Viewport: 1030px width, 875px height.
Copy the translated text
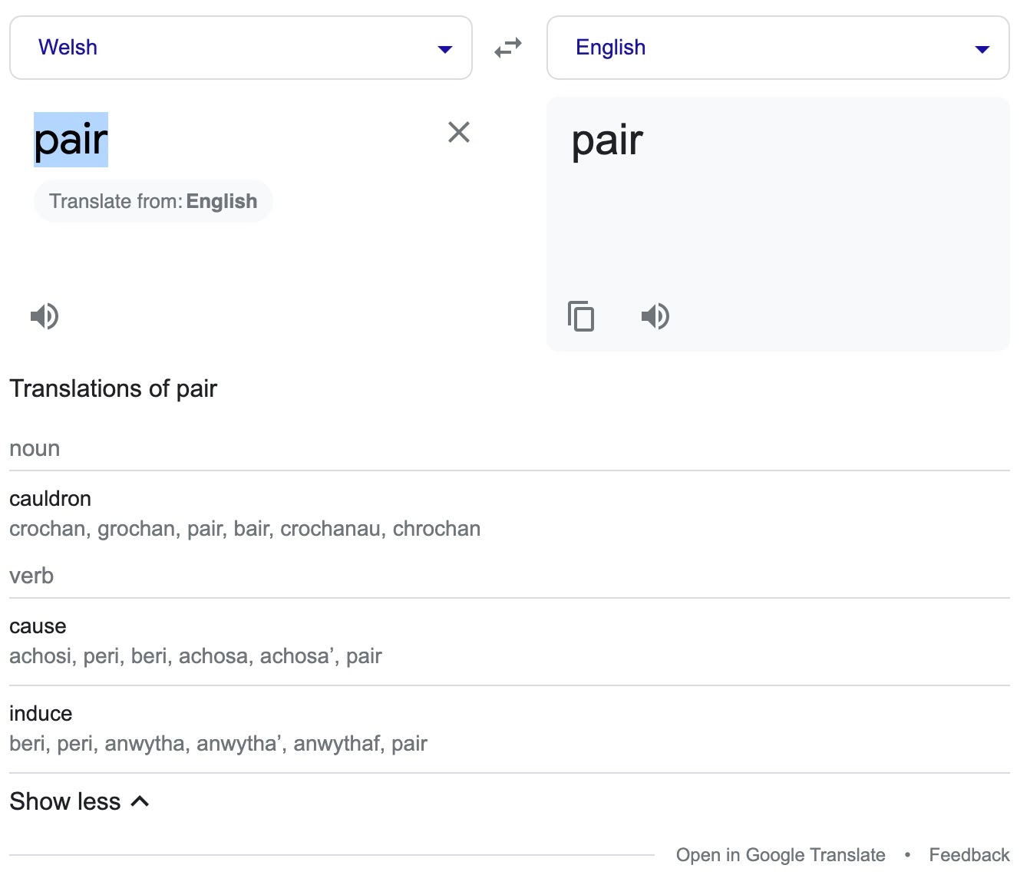pyautogui.click(x=581, y=315)
